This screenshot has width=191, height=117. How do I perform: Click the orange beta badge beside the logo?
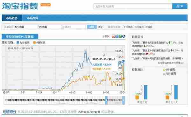tap(46, 5)
